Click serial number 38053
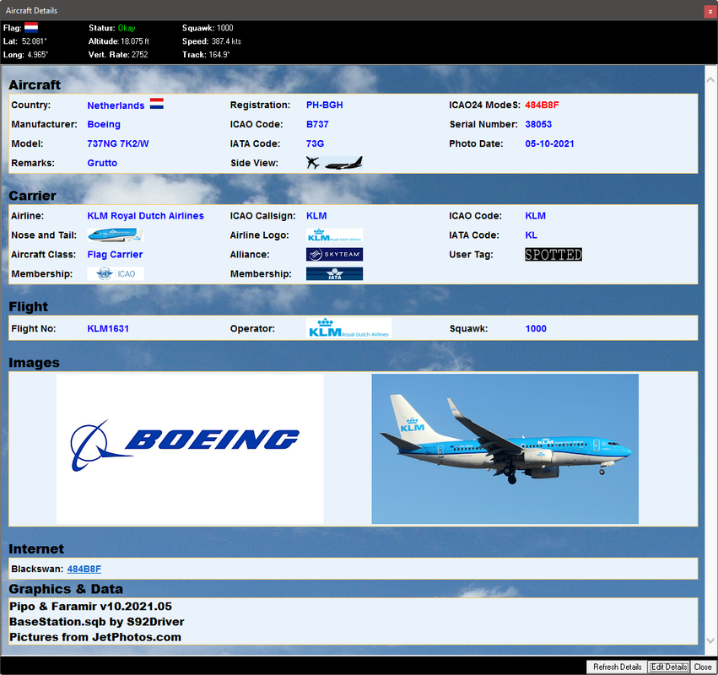This screenshot has width=718, height=675. (x=538, y=124)
